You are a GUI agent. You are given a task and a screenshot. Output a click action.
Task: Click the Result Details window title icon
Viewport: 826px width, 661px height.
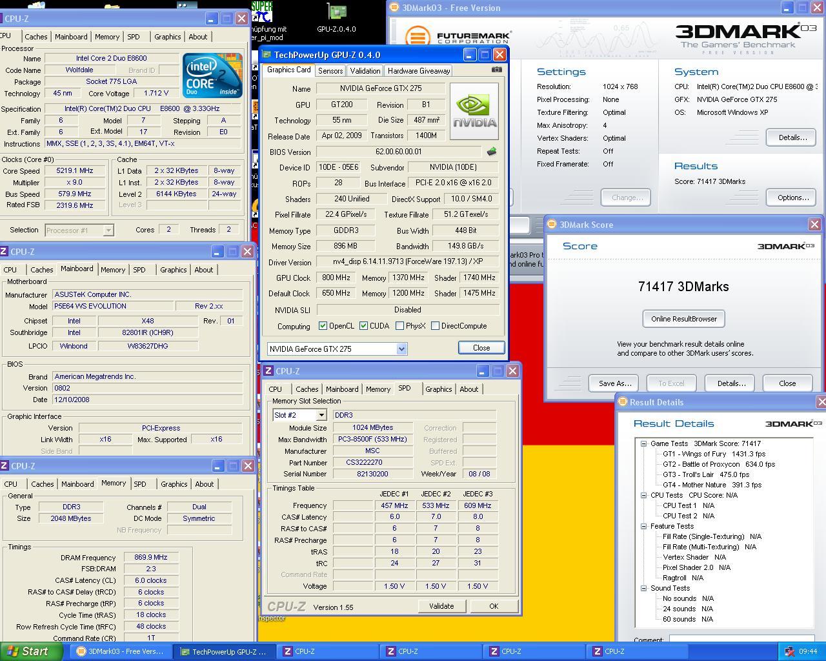coord(623,402)
